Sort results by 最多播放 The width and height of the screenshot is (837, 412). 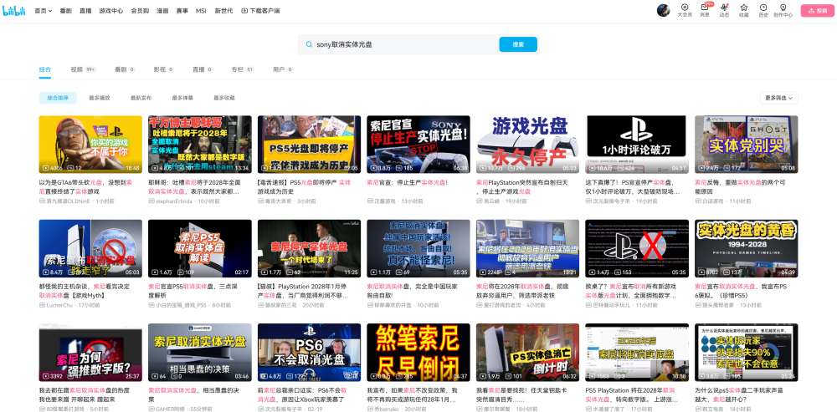click(100, 98)
